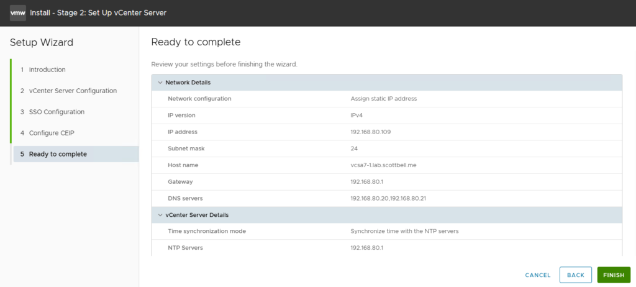
Task: Collapse the Network Details section chevron
Action: 160,83
